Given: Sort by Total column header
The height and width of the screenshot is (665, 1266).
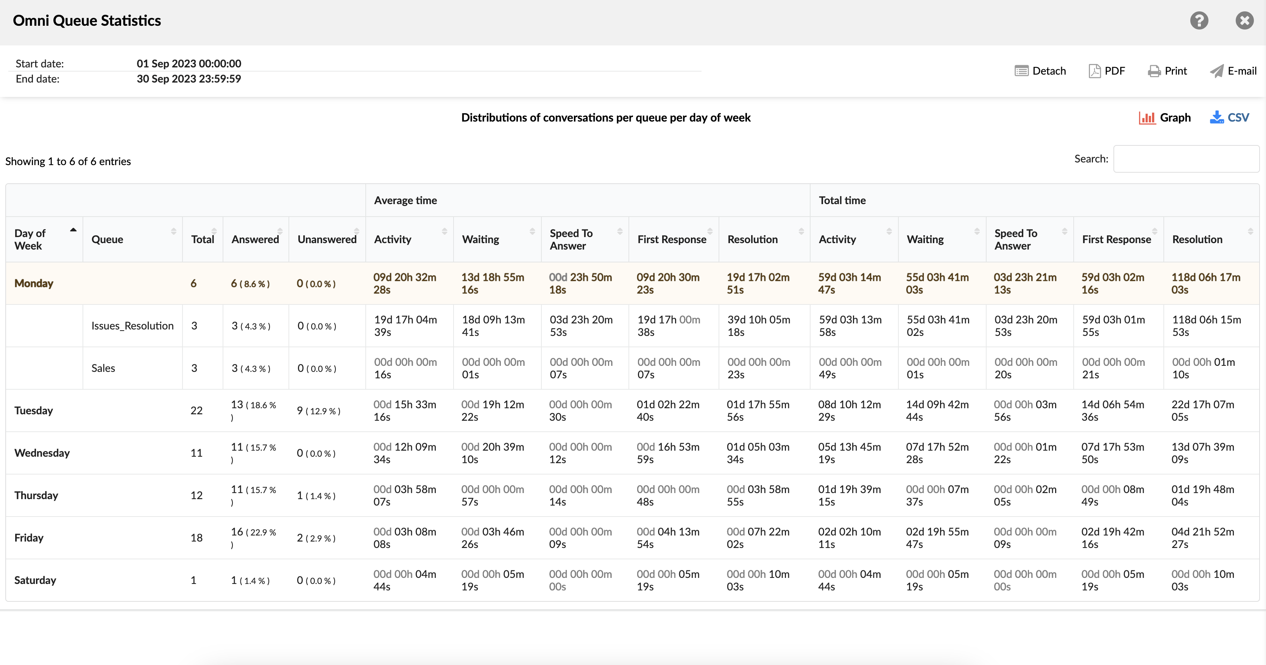Looking at the screenshot, I should point(203,239).
